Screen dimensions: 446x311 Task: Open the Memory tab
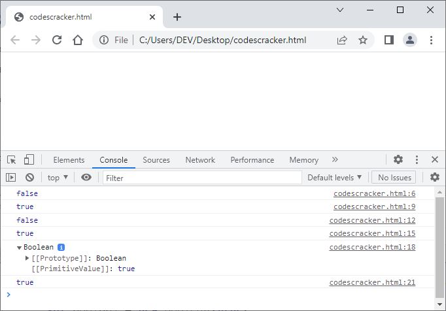pos(304,160)
